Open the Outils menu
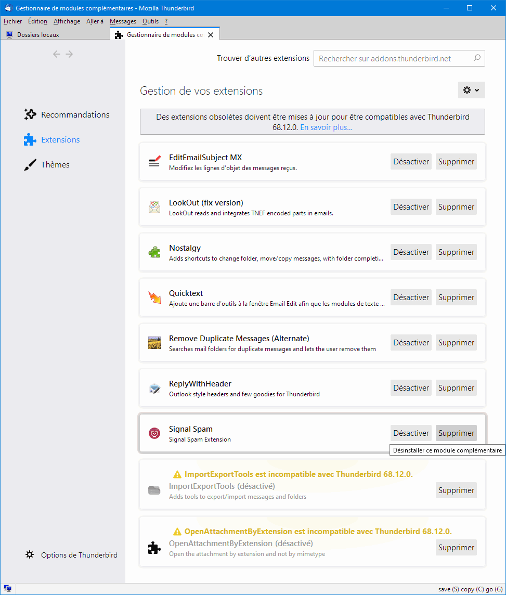 point(151,21)
